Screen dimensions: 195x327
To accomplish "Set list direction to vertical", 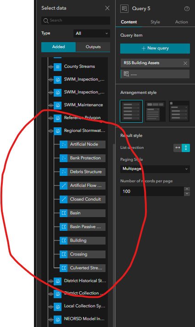I will pos(186,148).
